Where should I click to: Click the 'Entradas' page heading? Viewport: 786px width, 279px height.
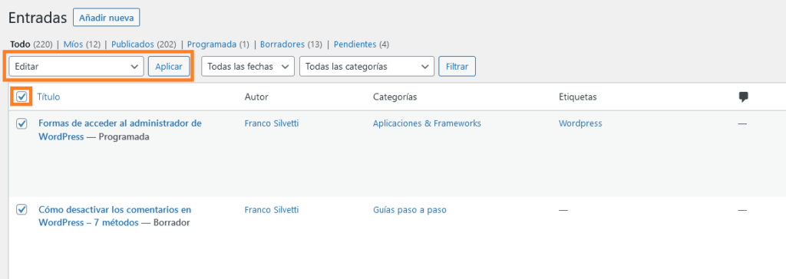[x=38, y=18]
